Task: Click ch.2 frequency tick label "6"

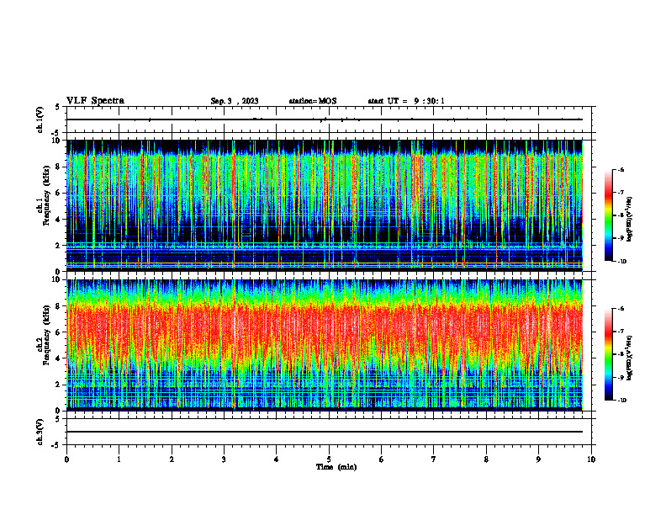Action: 58,332
